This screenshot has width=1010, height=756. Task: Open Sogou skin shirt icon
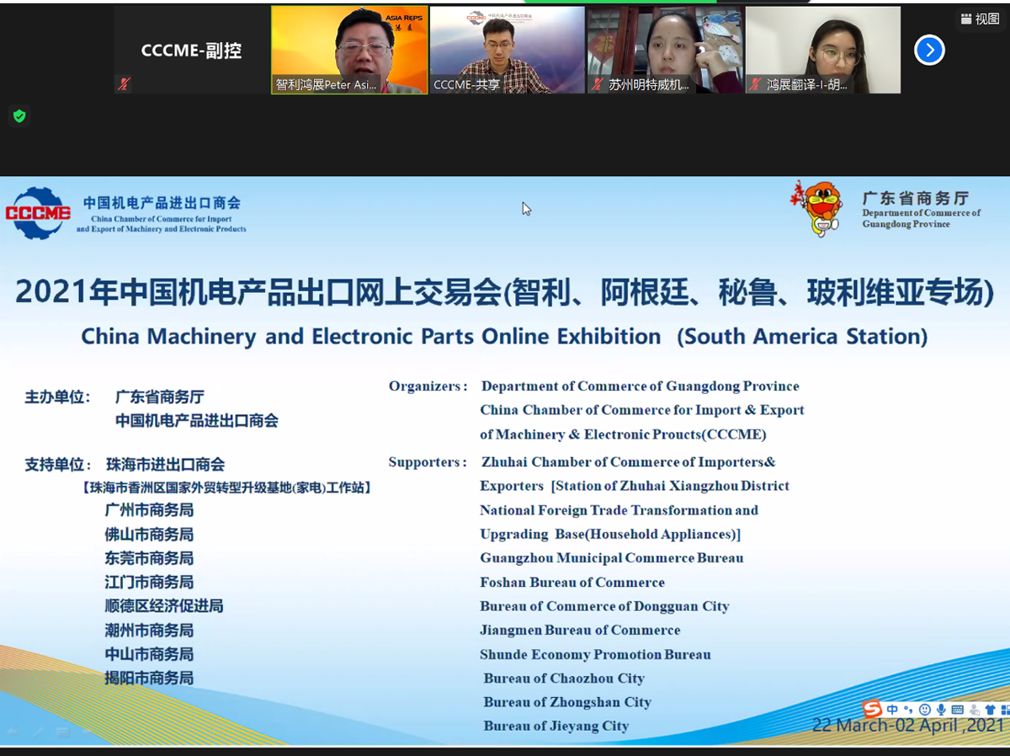point(991,710)
